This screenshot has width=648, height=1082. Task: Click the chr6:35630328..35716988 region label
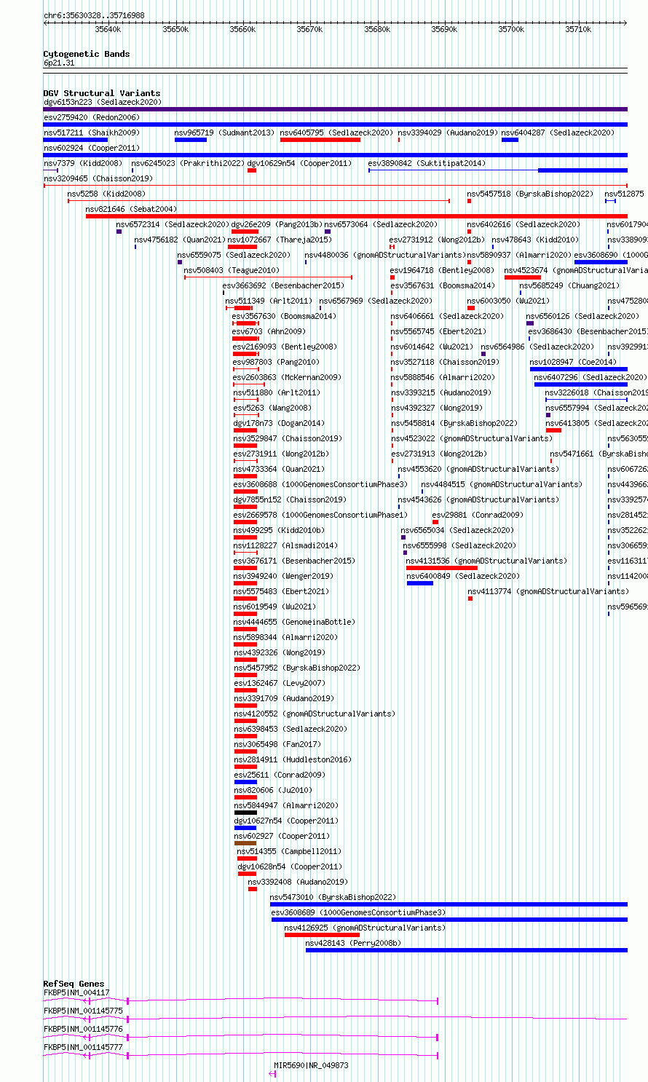94,15
